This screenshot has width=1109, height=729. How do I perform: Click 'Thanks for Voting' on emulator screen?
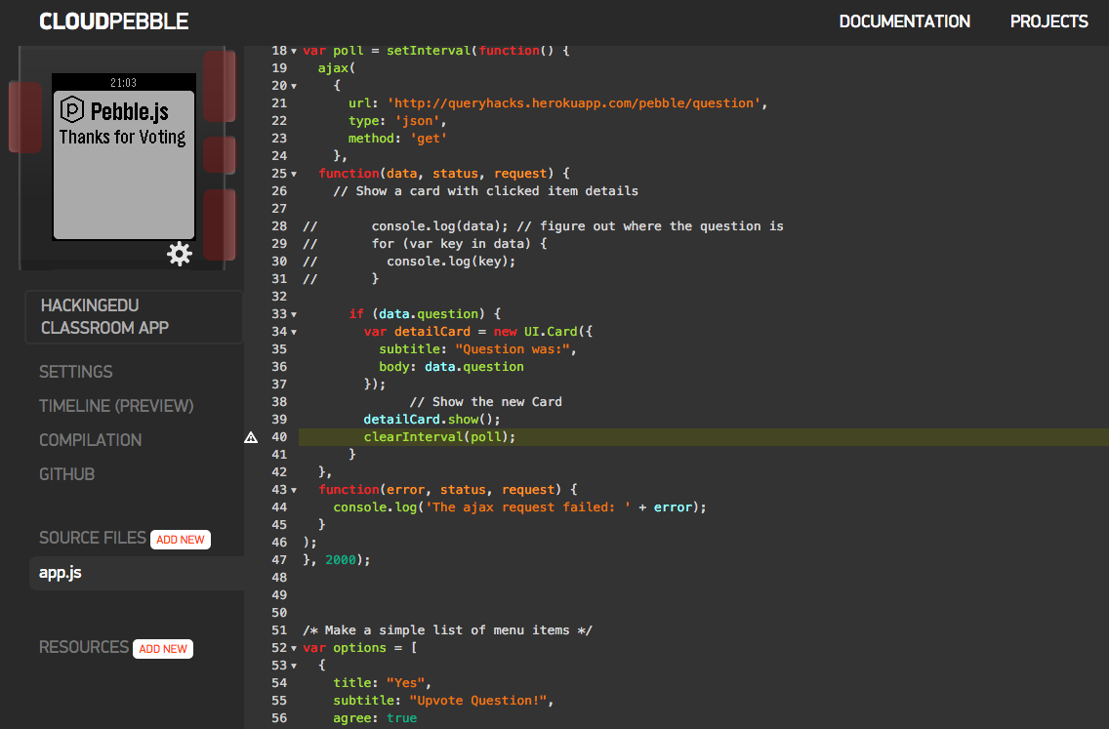point(122,138)
